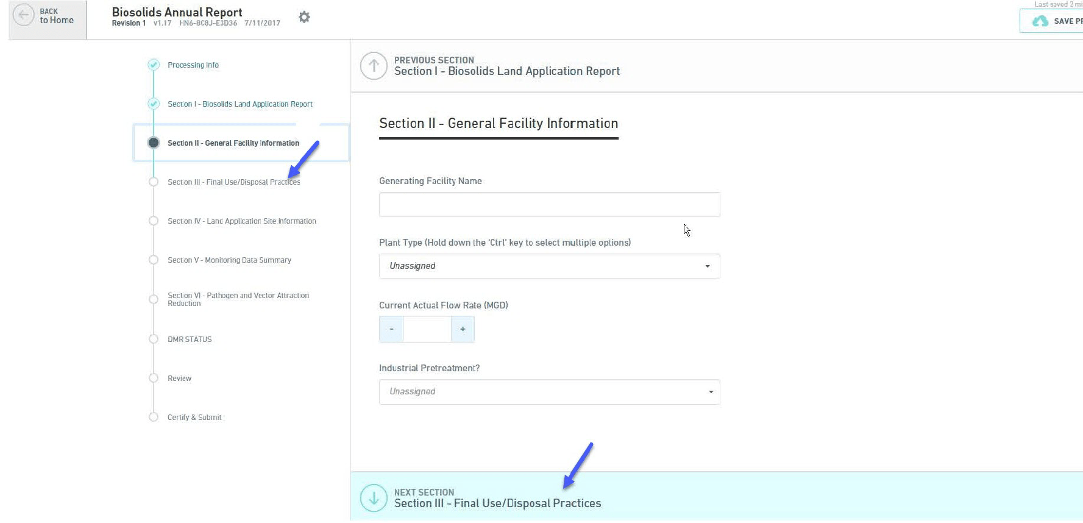
Task: Focus the Current Actual Flow Rate field
Action: coord(427,329)
